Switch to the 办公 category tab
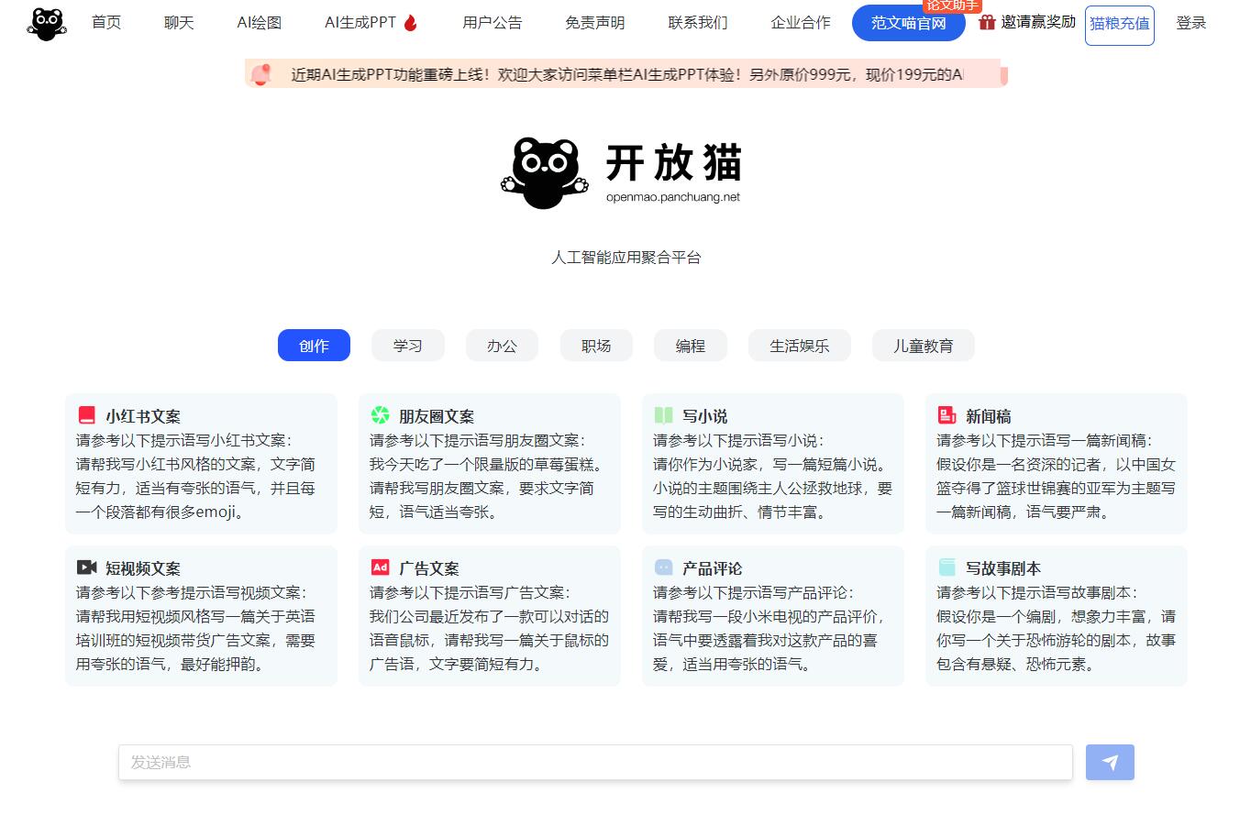 click(x=502, y=346)
